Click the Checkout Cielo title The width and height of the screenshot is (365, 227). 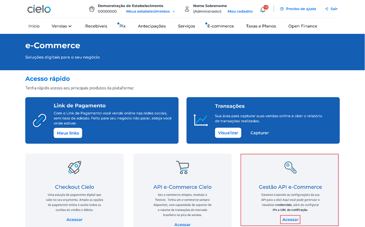74,187
